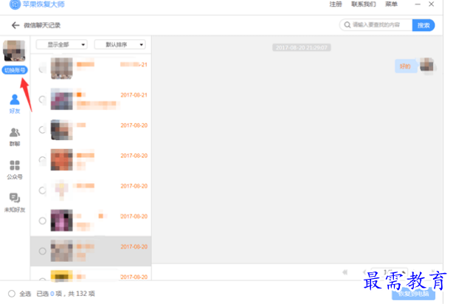
Task: Click the chat timestamp 2017-08-20 21:29:07
Action: pos(301,47)
